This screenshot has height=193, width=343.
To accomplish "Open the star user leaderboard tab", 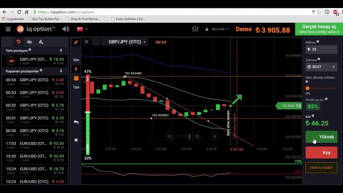I will [41, 42].
